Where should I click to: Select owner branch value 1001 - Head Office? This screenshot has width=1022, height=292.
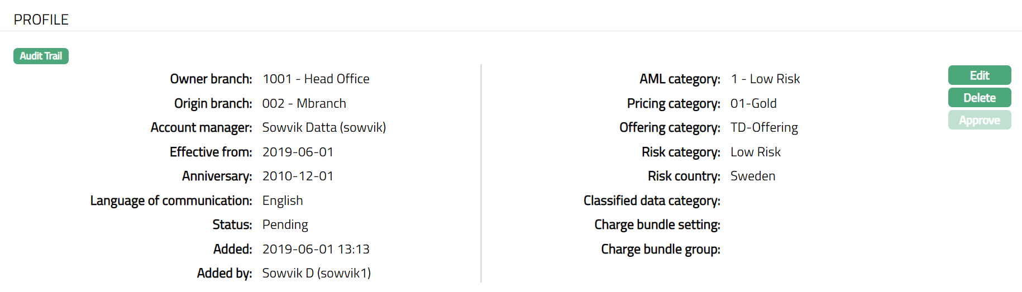tap(316, 79)
